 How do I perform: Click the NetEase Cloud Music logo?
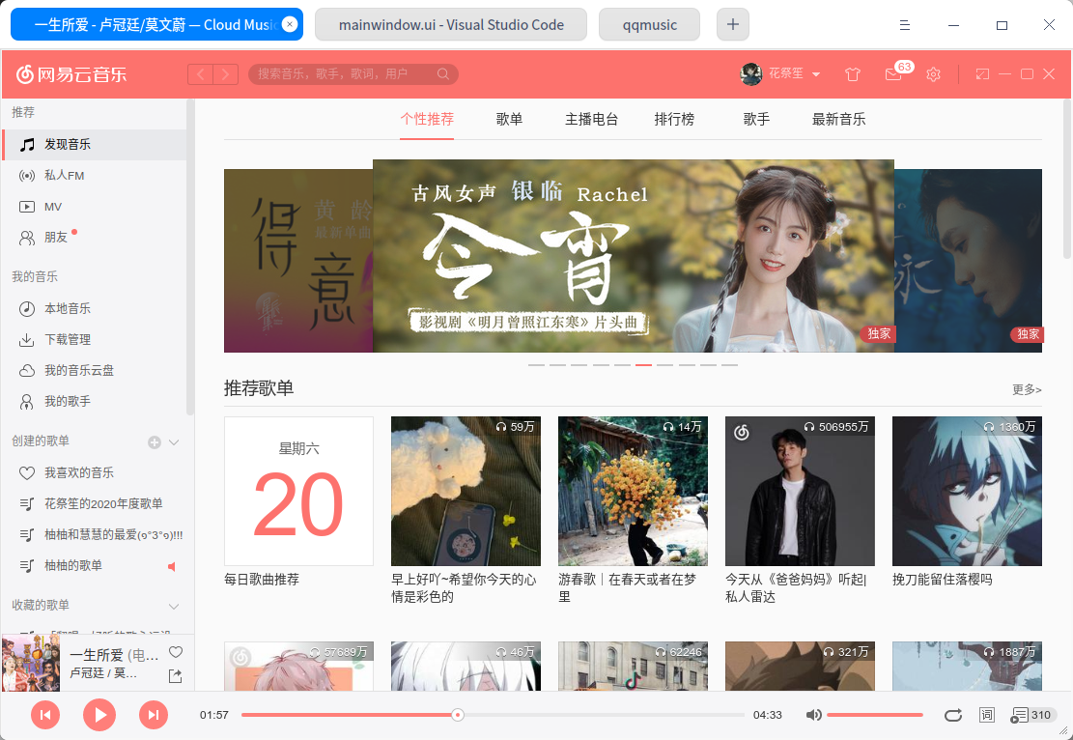[71, 74]
